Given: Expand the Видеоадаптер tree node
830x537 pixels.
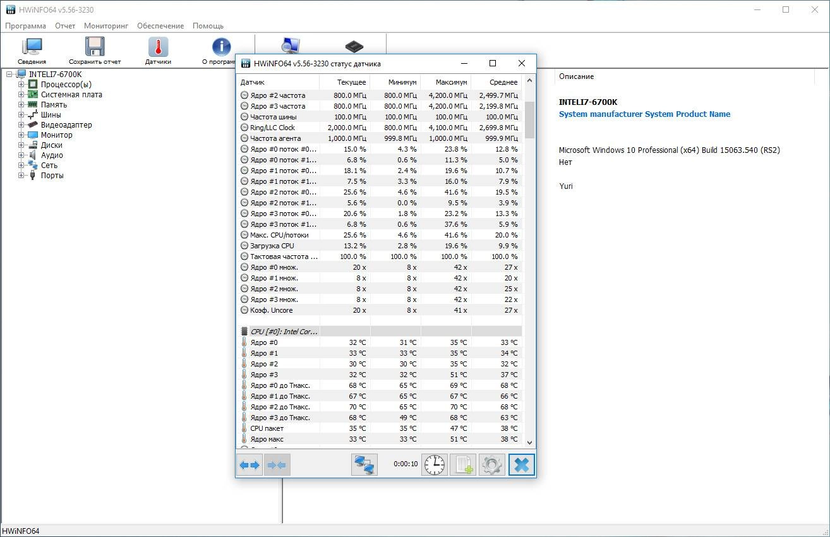Looking at the screenshot, I should pyautogui.click(x=21, y=125).
